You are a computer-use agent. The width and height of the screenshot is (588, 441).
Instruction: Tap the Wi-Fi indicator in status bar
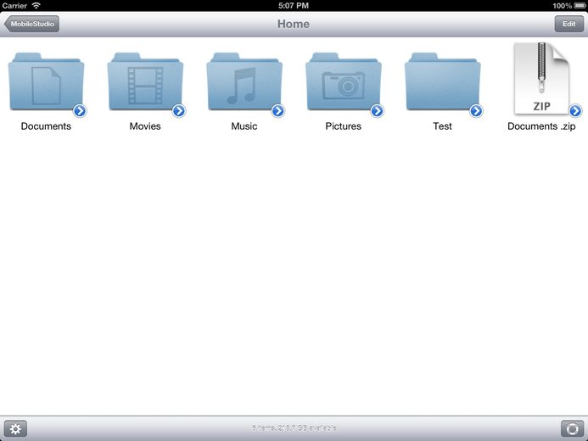(36, 5)
